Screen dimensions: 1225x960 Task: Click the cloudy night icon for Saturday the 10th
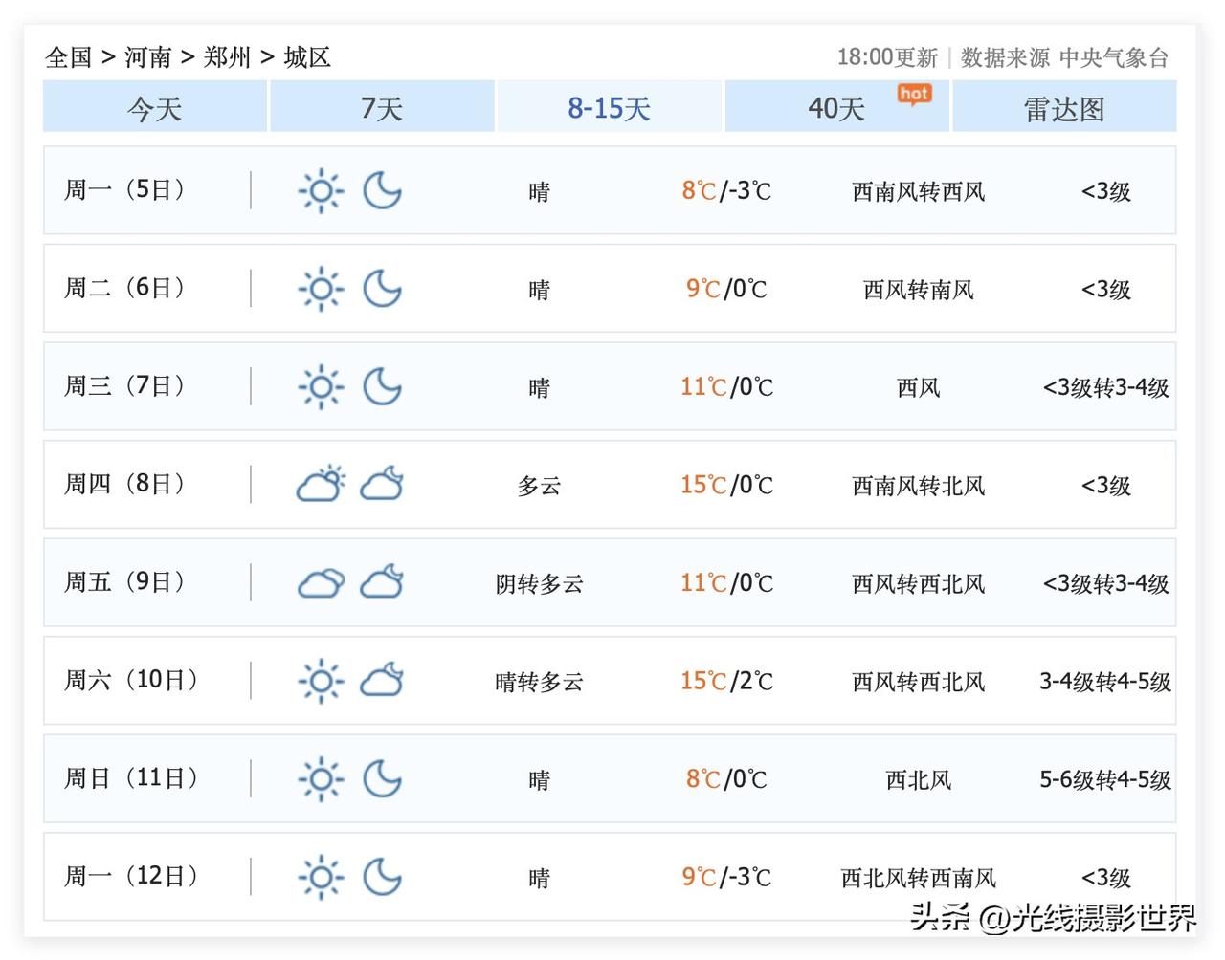pyautogui.click(x=382, y=680)
